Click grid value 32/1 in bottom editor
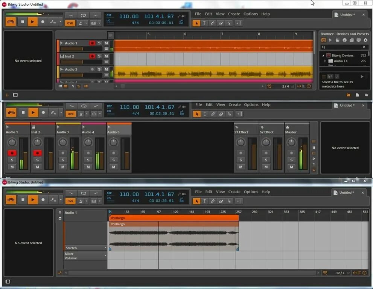The height and width of the screenshot is (289, 373). pyautogui.click(x=340, y=273)
